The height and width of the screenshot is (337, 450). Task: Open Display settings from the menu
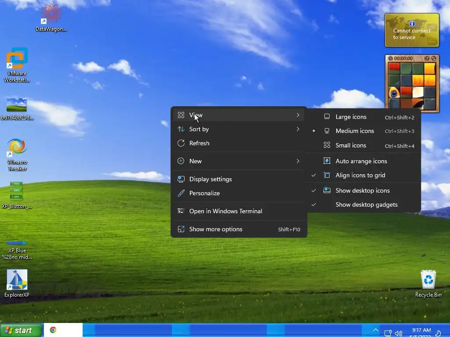[239, 179]
